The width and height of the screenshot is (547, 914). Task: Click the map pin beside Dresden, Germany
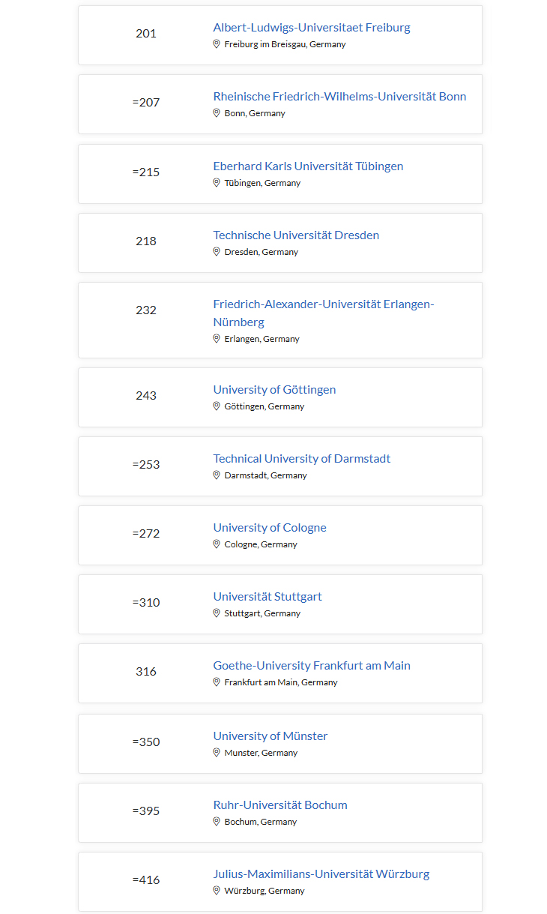click(x=217, y=252)
